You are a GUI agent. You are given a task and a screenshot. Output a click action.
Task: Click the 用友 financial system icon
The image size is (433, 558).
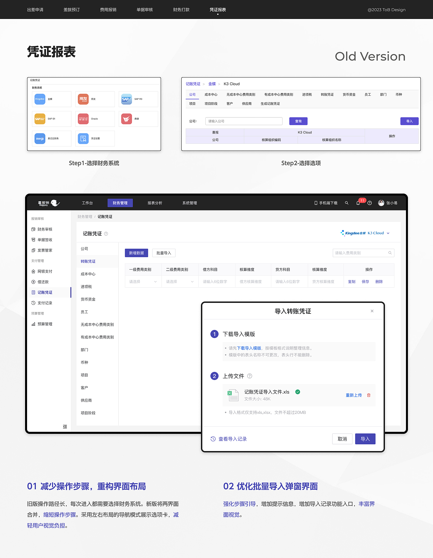tap(83, 99)
